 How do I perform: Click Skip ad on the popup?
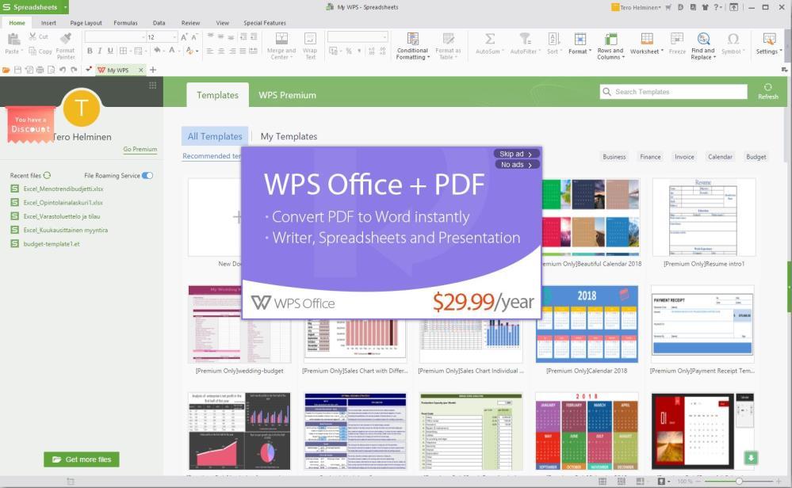tap(516, 154)
